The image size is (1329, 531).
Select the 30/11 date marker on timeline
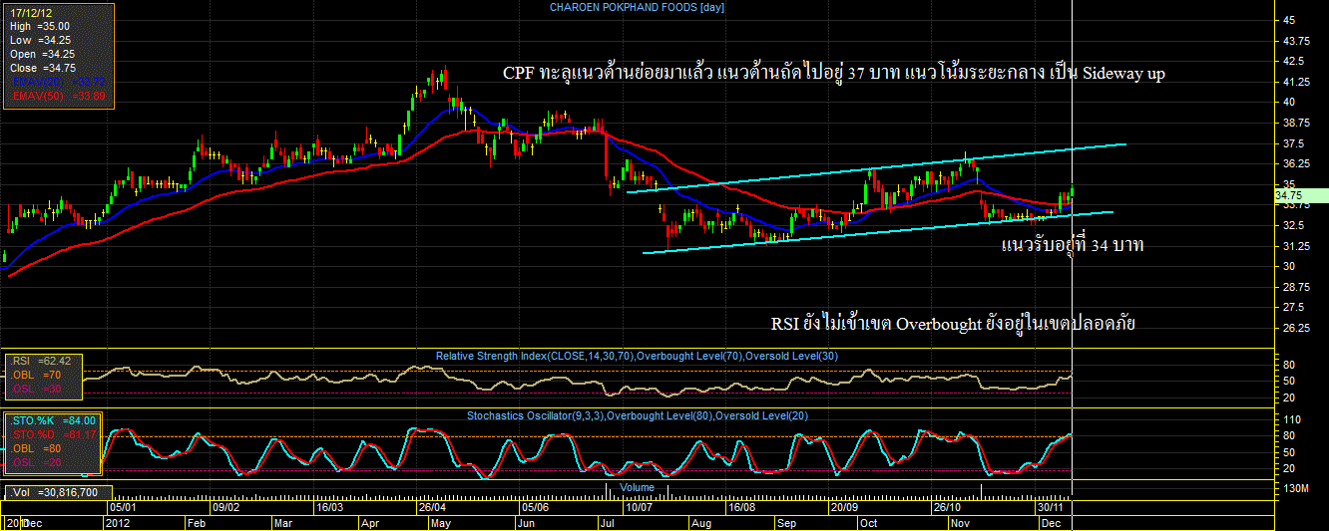(x=1049, y=506)
